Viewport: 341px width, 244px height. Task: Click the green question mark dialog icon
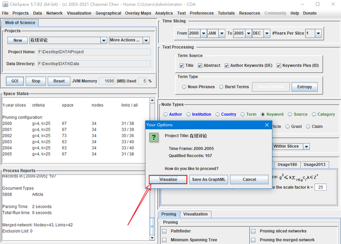point(153,137)
